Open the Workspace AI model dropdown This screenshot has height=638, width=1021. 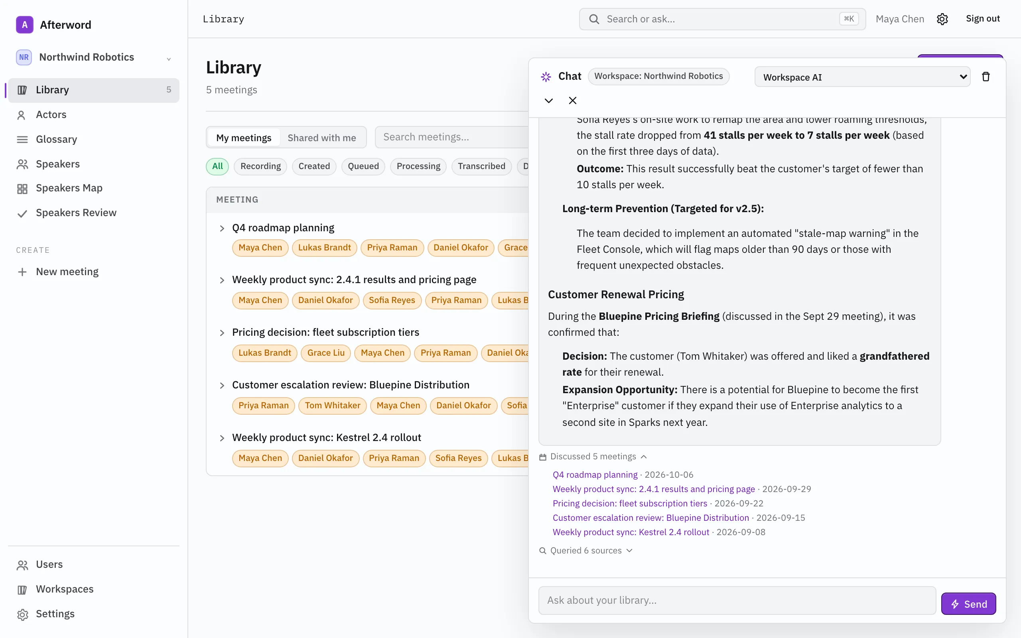[862, 77]
